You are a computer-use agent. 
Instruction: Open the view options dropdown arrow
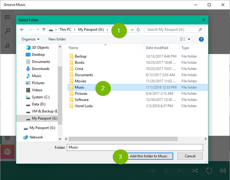pyautogui.click(x=189, y=39)
